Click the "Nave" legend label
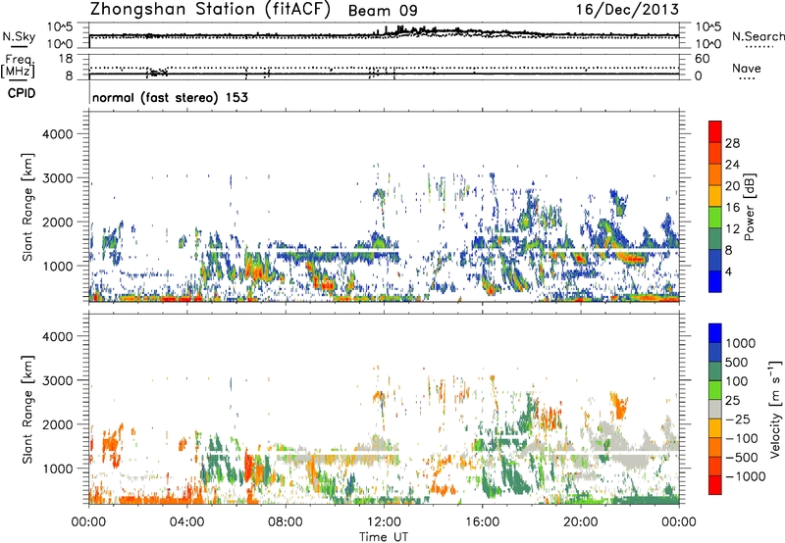This screenshot has width=785, height=543. (x=747, y=68)
